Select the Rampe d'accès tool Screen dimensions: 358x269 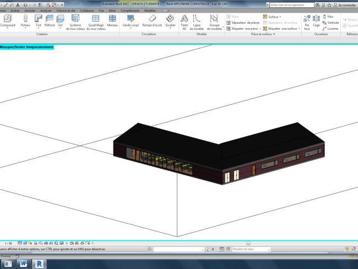click(153, 20)
